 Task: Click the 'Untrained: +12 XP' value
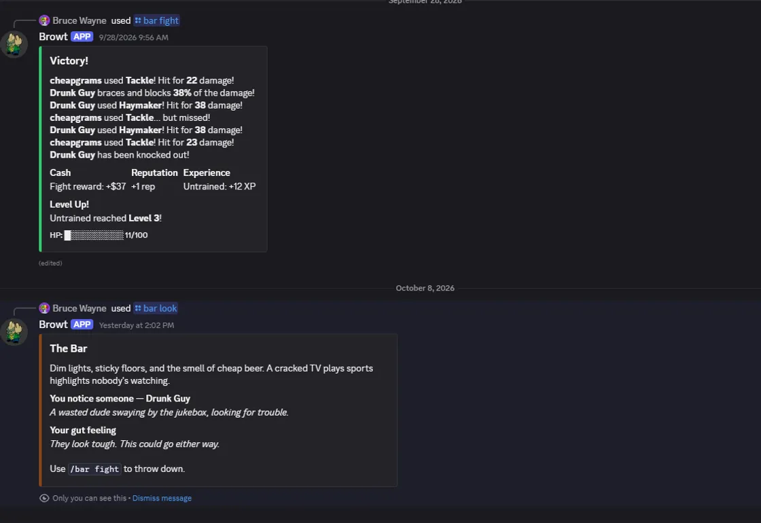219,186
